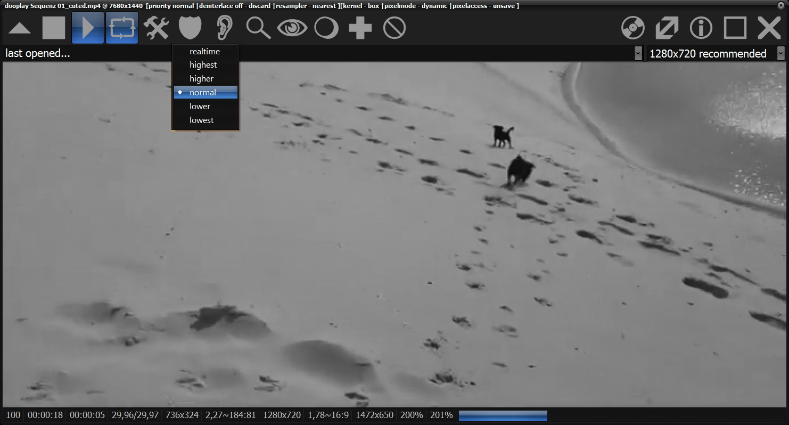
Task: Stop playback with the square button
Action: [x=53, y=28]
